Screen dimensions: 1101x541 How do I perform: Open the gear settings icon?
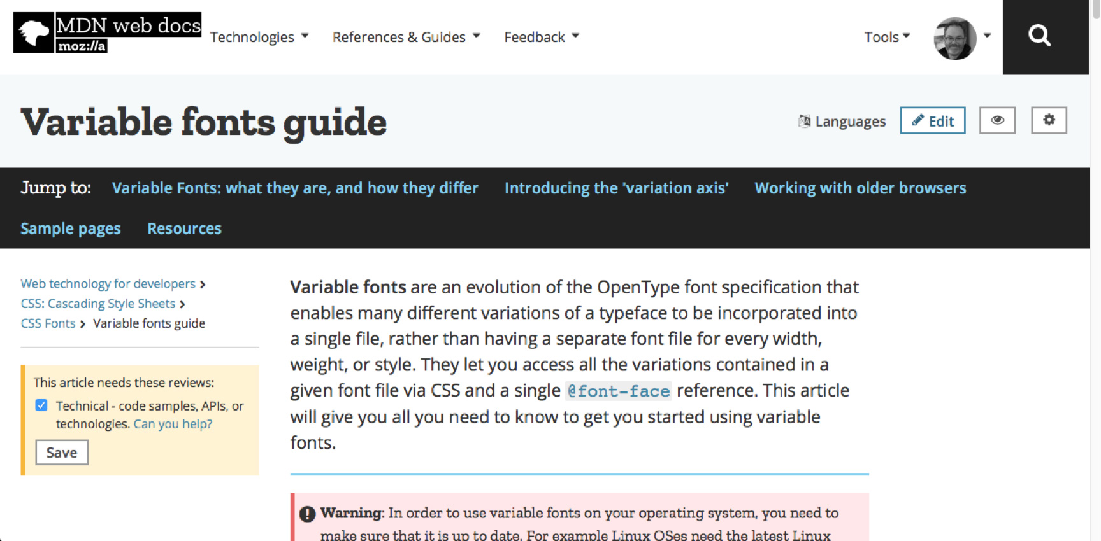(x=1049, y=120)
